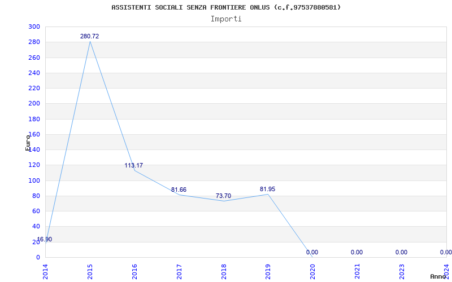The width and height of the screenshot is (452, 282).
Task: Click the y-axis value 280
Action: (x=34, y=42)
